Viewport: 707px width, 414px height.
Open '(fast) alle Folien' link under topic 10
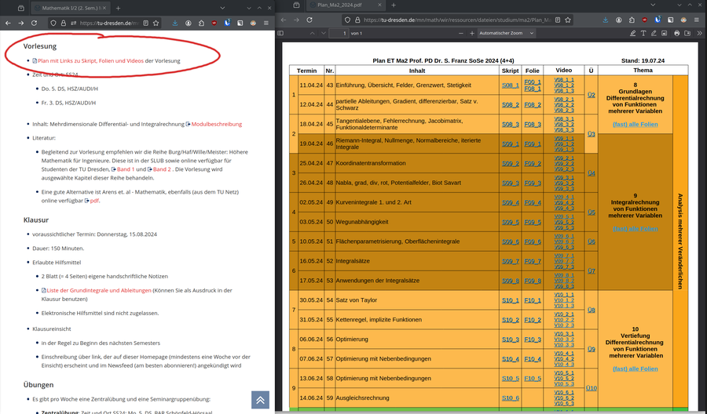click(635, 369)
